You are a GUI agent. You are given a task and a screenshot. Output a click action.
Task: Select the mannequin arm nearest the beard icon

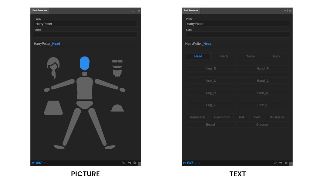point(106,84)
